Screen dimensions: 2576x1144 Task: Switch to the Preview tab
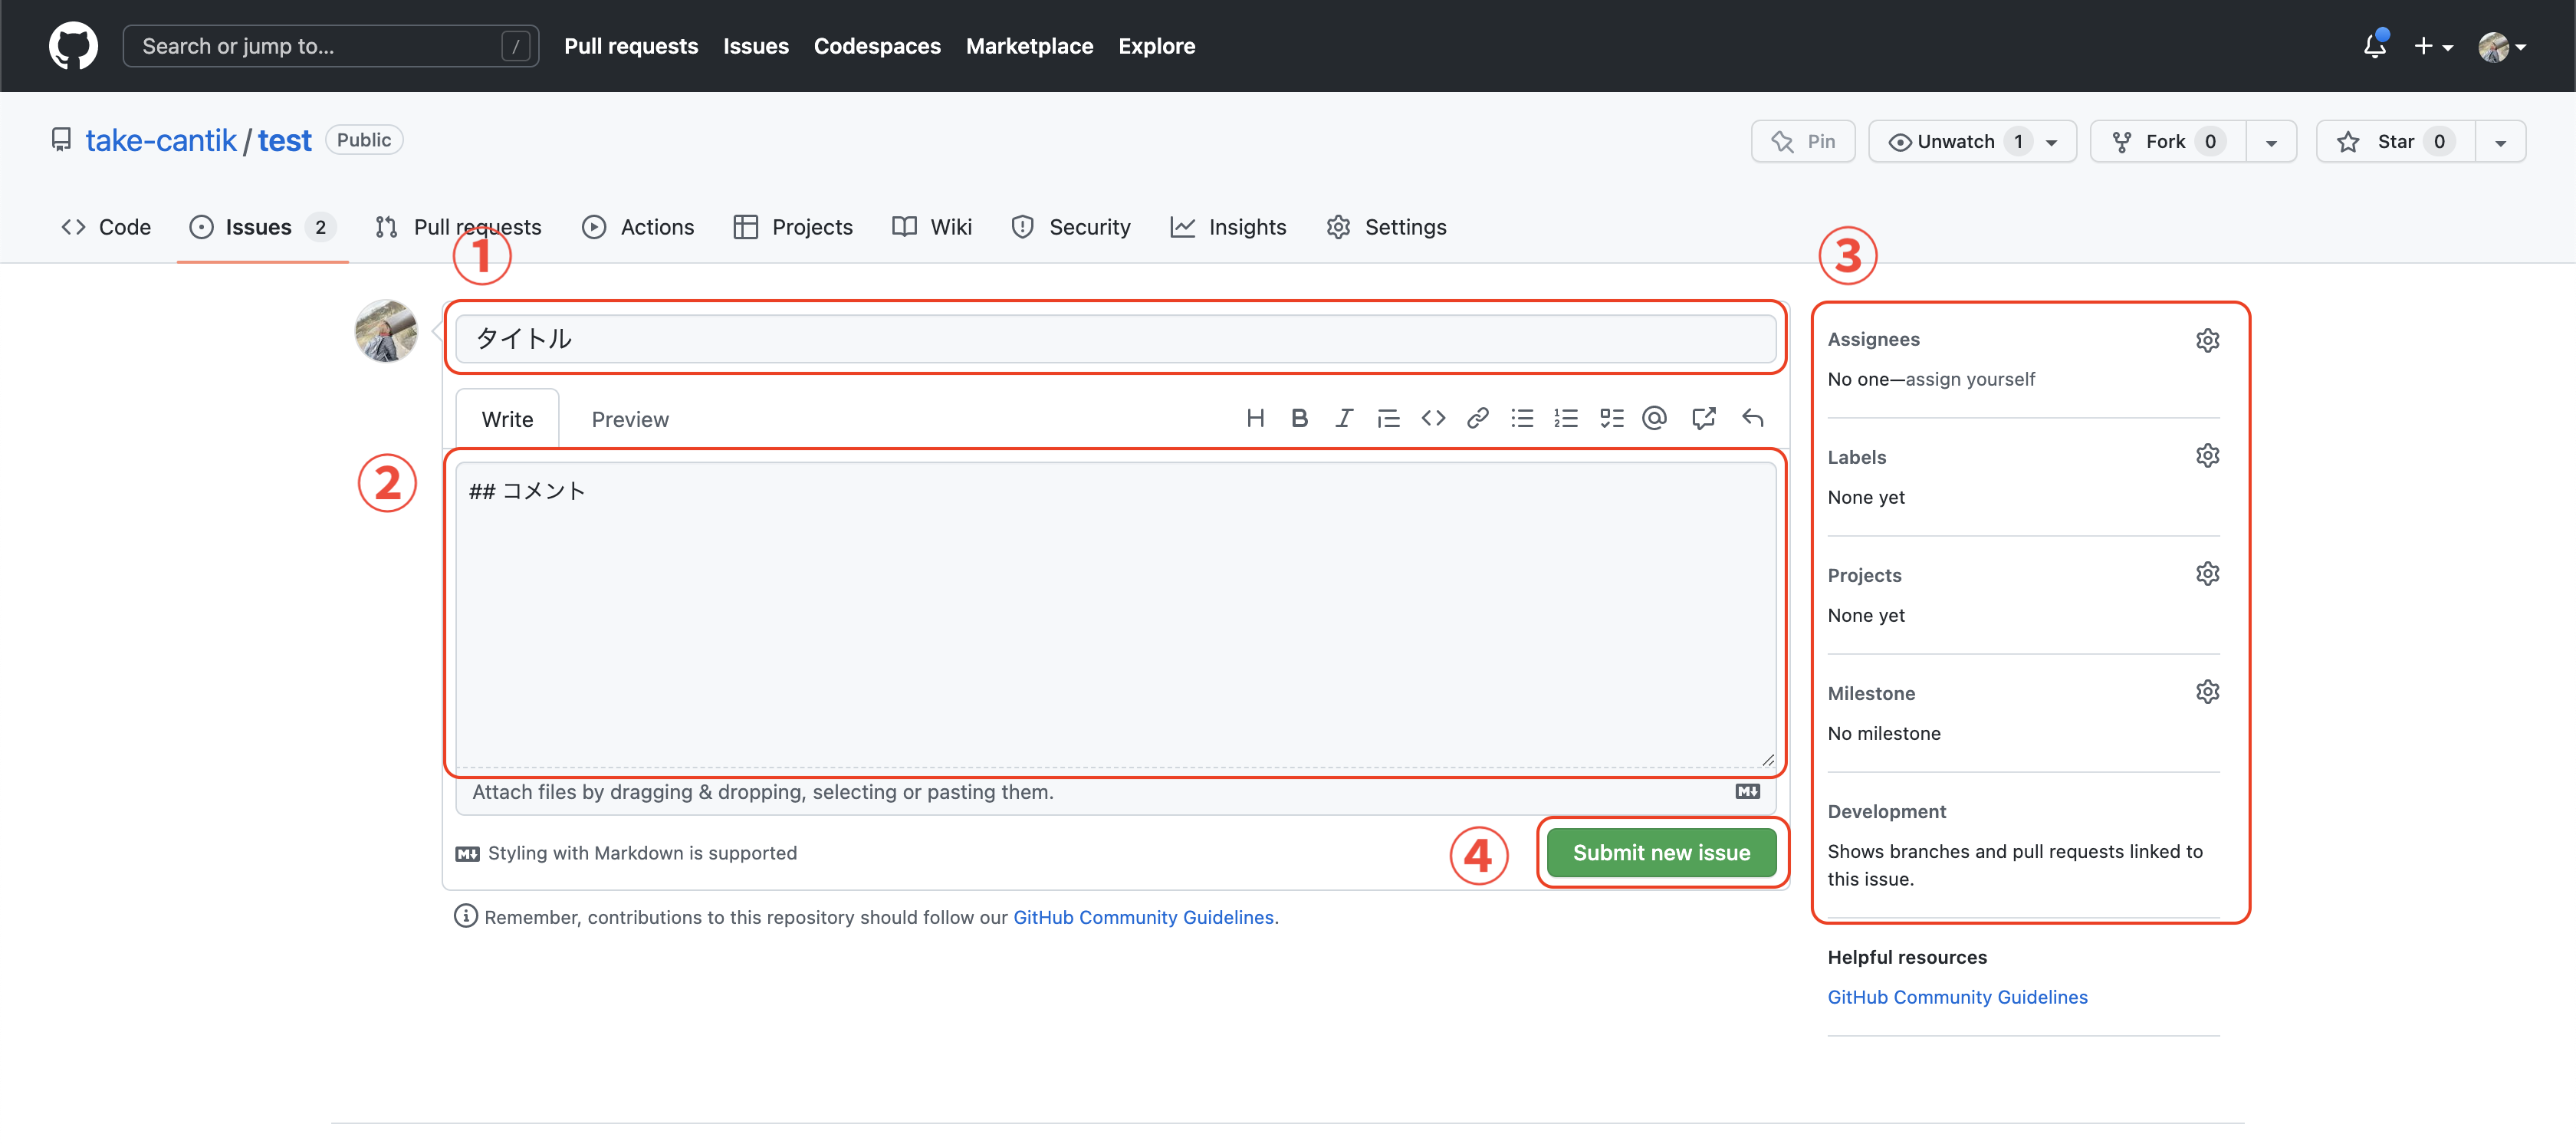pyautogui.click(x=630, y=419)
